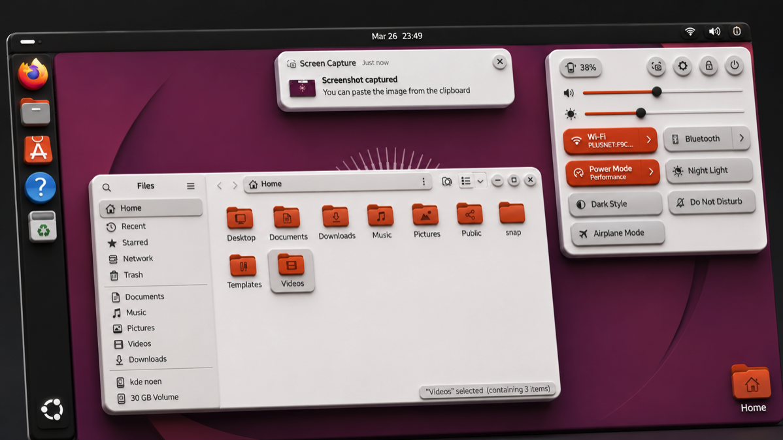Viewport: 783px width, 440px height.
Task: Open Activities pill in top bar
Action: point(28,41)
